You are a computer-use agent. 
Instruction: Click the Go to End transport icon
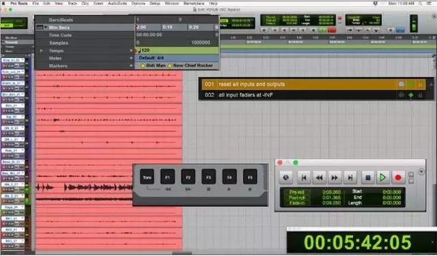tap(350, 177)
